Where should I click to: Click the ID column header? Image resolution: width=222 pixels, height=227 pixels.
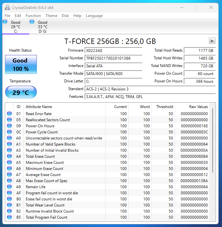click(18, 107)
